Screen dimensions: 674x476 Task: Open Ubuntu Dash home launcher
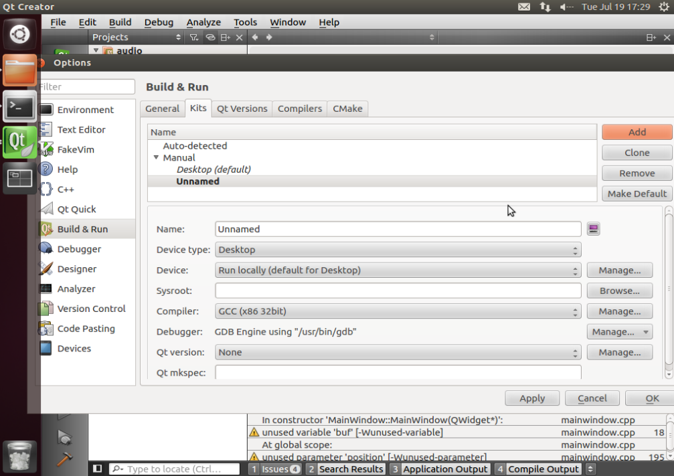(x=19, y=34)
